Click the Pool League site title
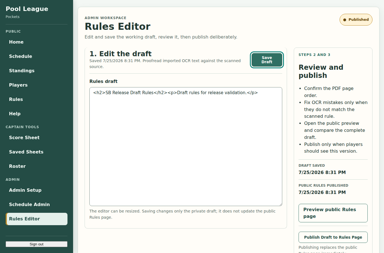 pyautogui.click(x=27, y=9)
